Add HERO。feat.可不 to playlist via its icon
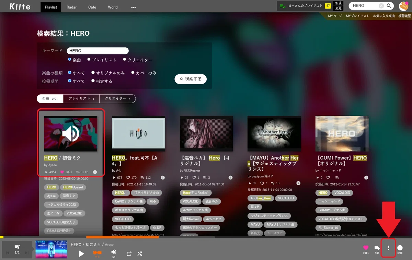412x260 pixels. pos(142,177)
